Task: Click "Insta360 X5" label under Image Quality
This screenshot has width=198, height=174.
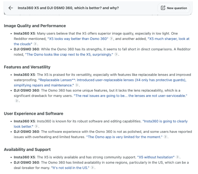Action: (24, 33)
